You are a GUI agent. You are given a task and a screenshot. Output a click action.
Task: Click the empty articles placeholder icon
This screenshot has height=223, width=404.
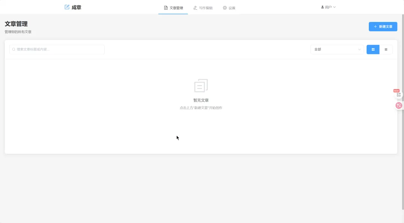coord(201,85)
